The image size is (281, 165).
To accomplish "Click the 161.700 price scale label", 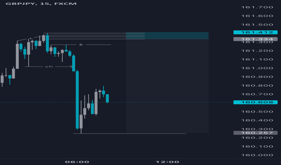I will (257, 7).
